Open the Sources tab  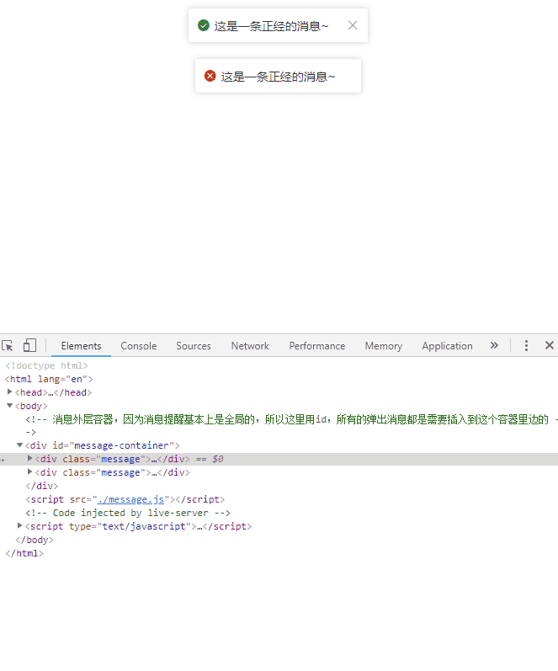[x=194, y=346]
